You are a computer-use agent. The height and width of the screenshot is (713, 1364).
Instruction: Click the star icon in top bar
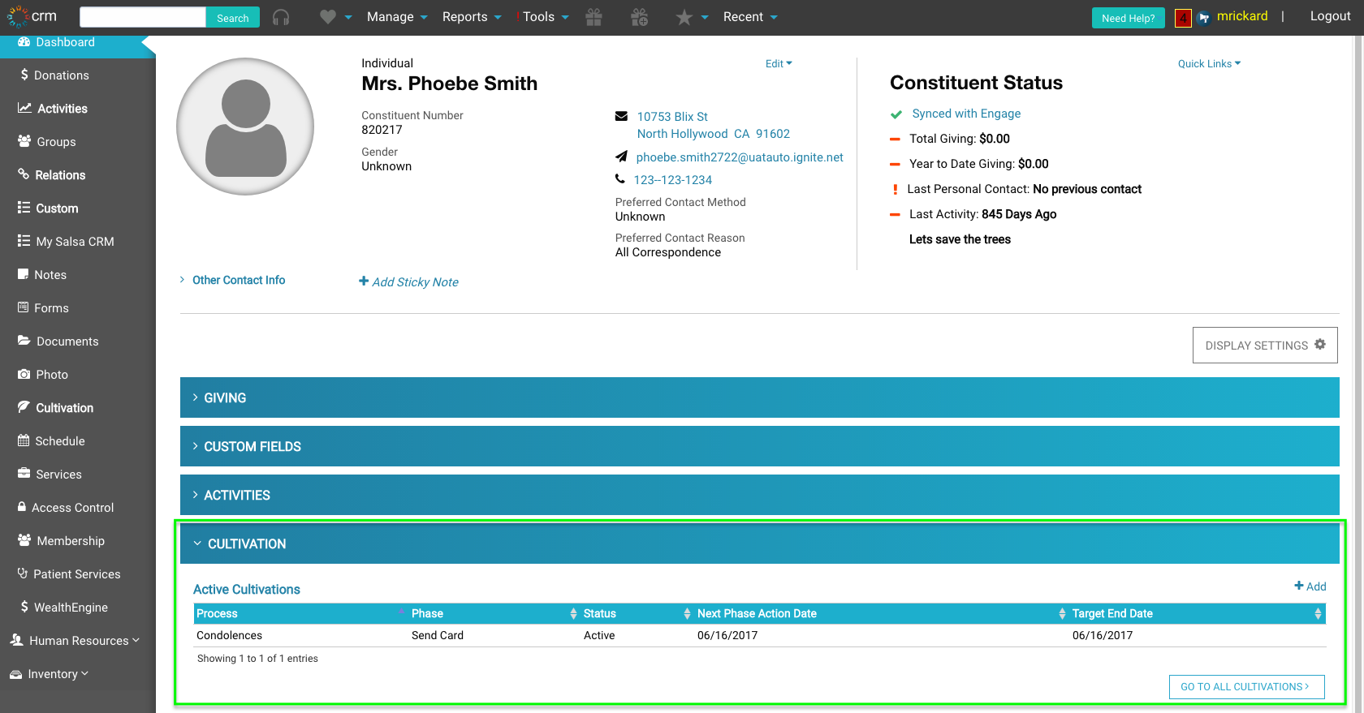click(684, 17)
